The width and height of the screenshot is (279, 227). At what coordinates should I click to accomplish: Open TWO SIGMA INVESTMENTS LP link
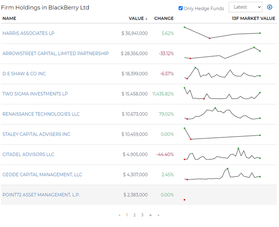pos(35,94)
